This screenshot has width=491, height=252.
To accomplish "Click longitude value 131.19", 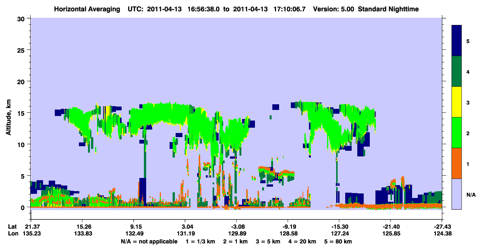I will (x=185, y=234).
